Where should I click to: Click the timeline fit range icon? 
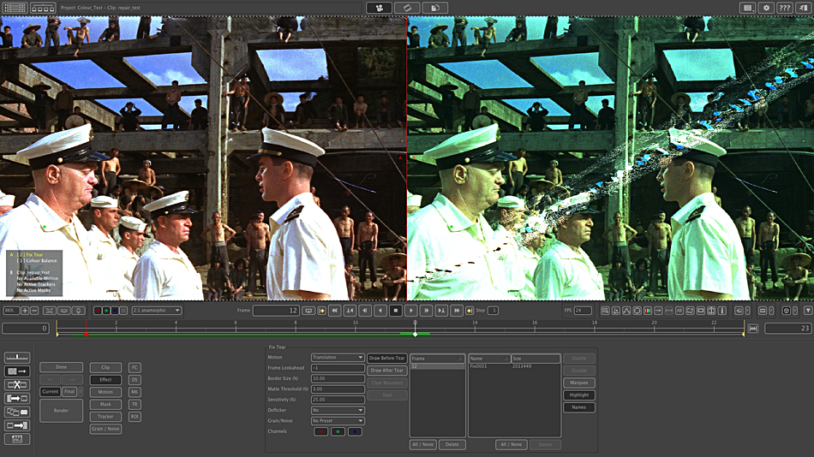coord(753,329)
